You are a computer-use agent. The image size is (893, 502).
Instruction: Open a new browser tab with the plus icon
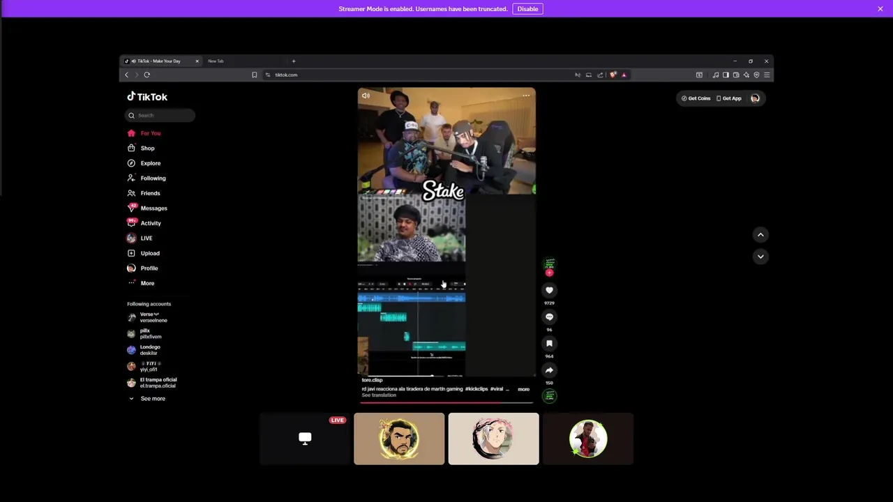pyautogui.click(x=294, y=61)
